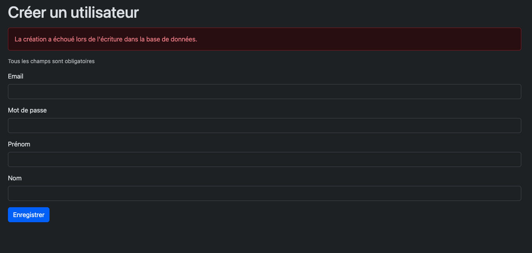Click the "La création a échoué" message text
Viewport: 532px width, 253px height.
point(106,39)
